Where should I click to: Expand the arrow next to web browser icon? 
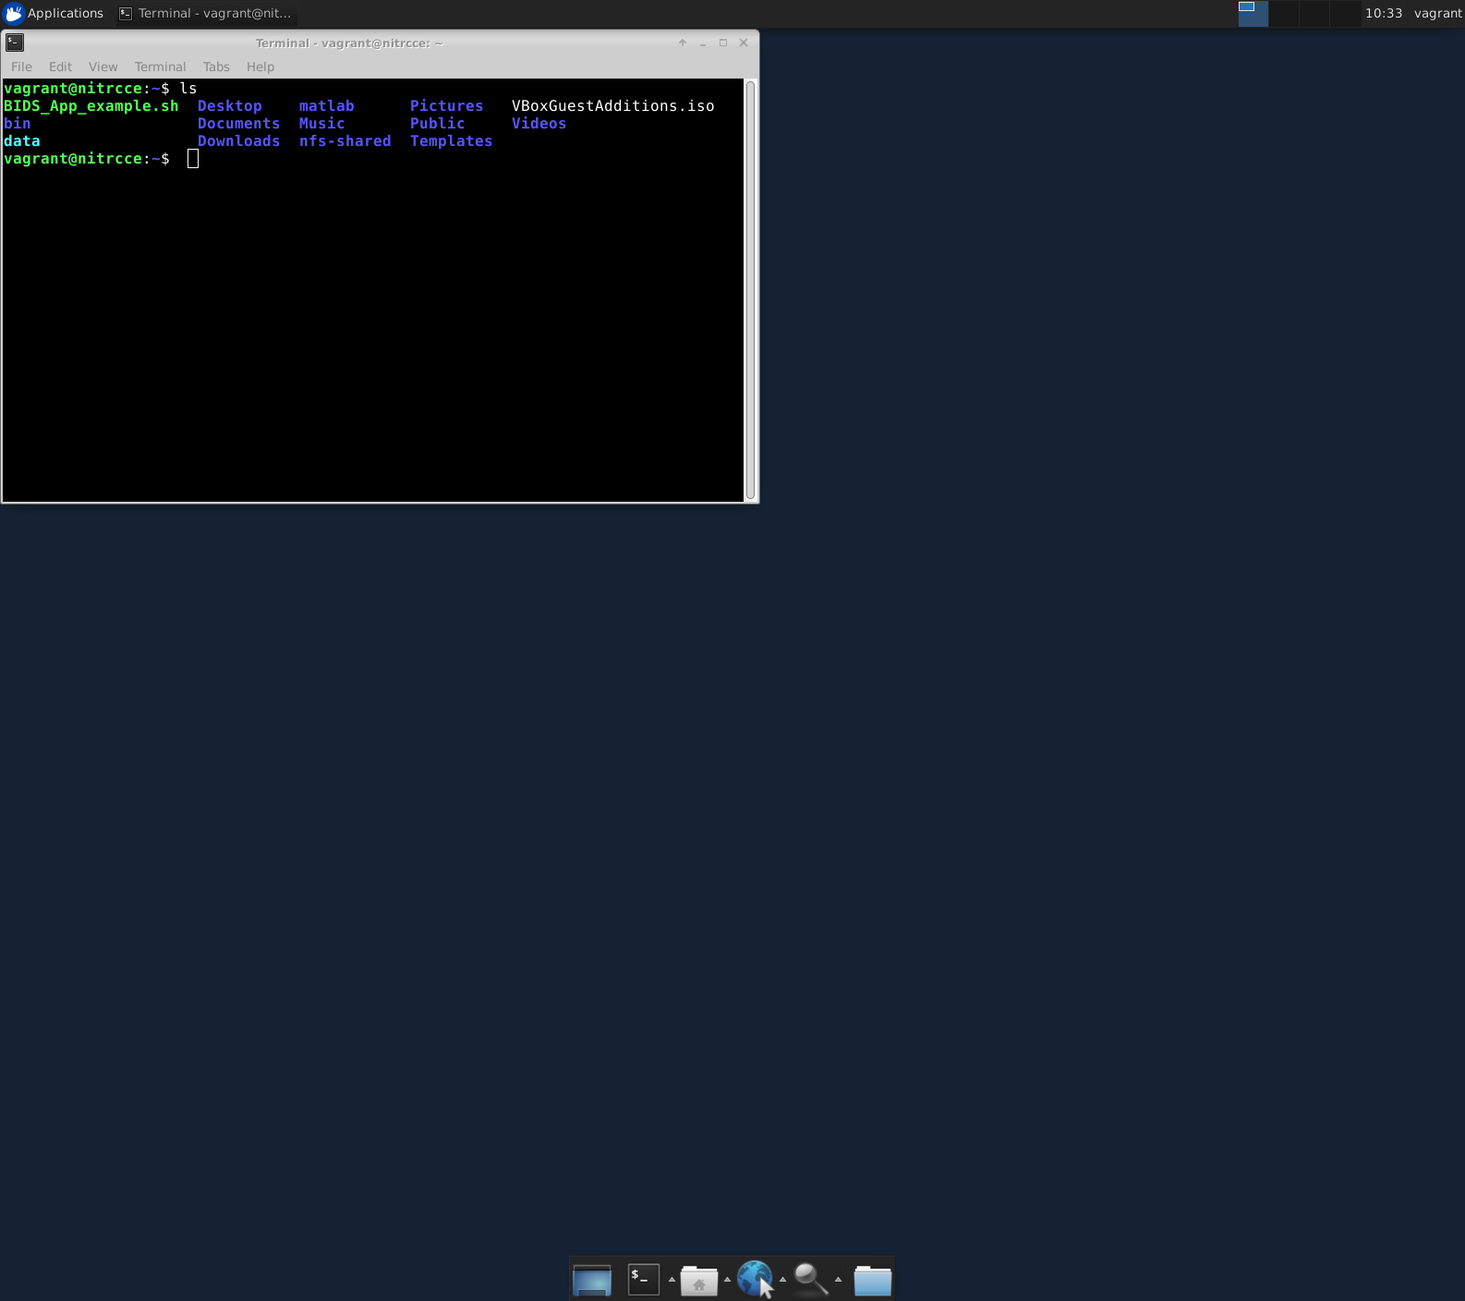782,1280
